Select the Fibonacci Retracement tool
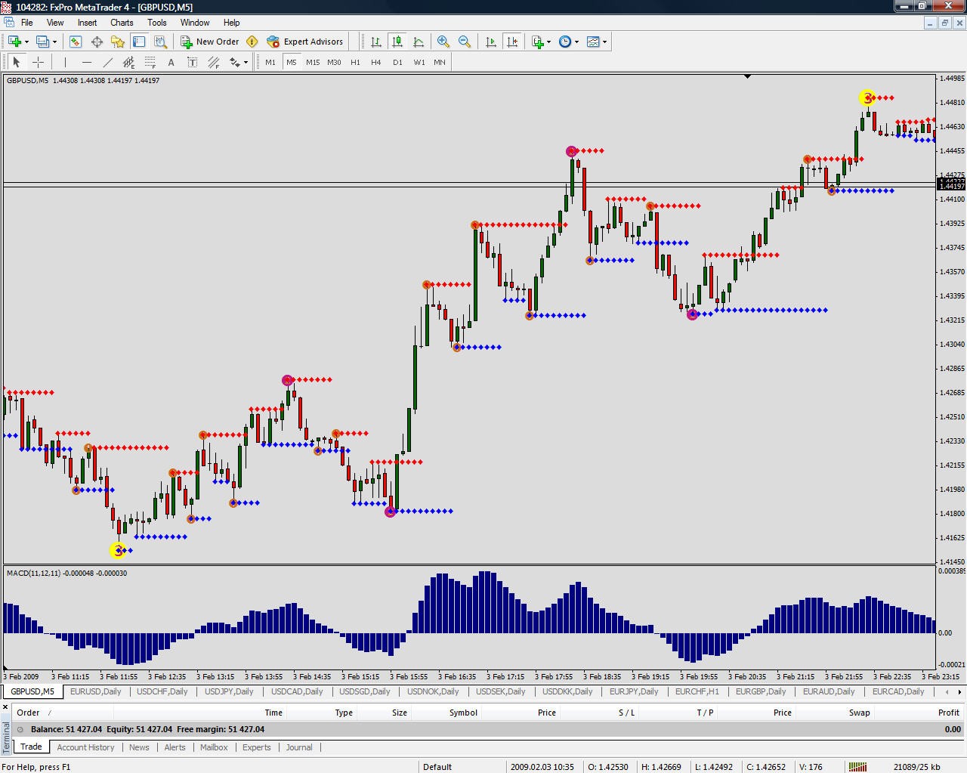 [x=150, y=62]
